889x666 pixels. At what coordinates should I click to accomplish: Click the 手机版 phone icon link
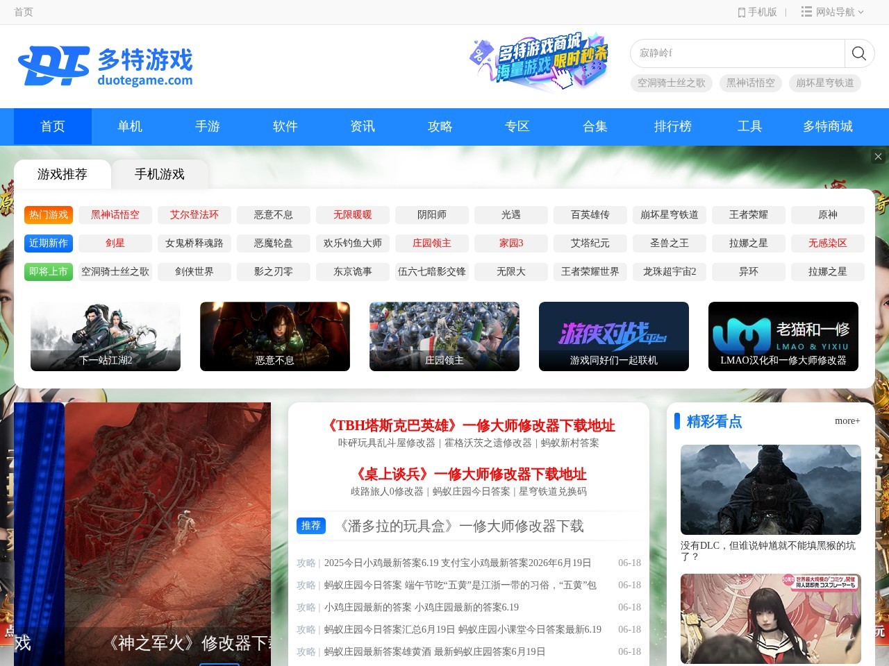click(x=757, y=12)
